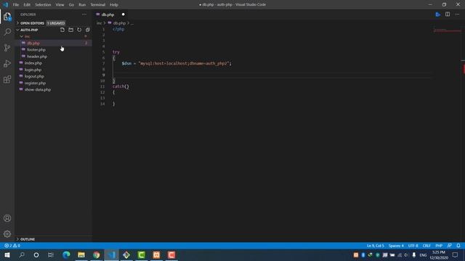Open logout.php in the file tree

click(34, 76)
